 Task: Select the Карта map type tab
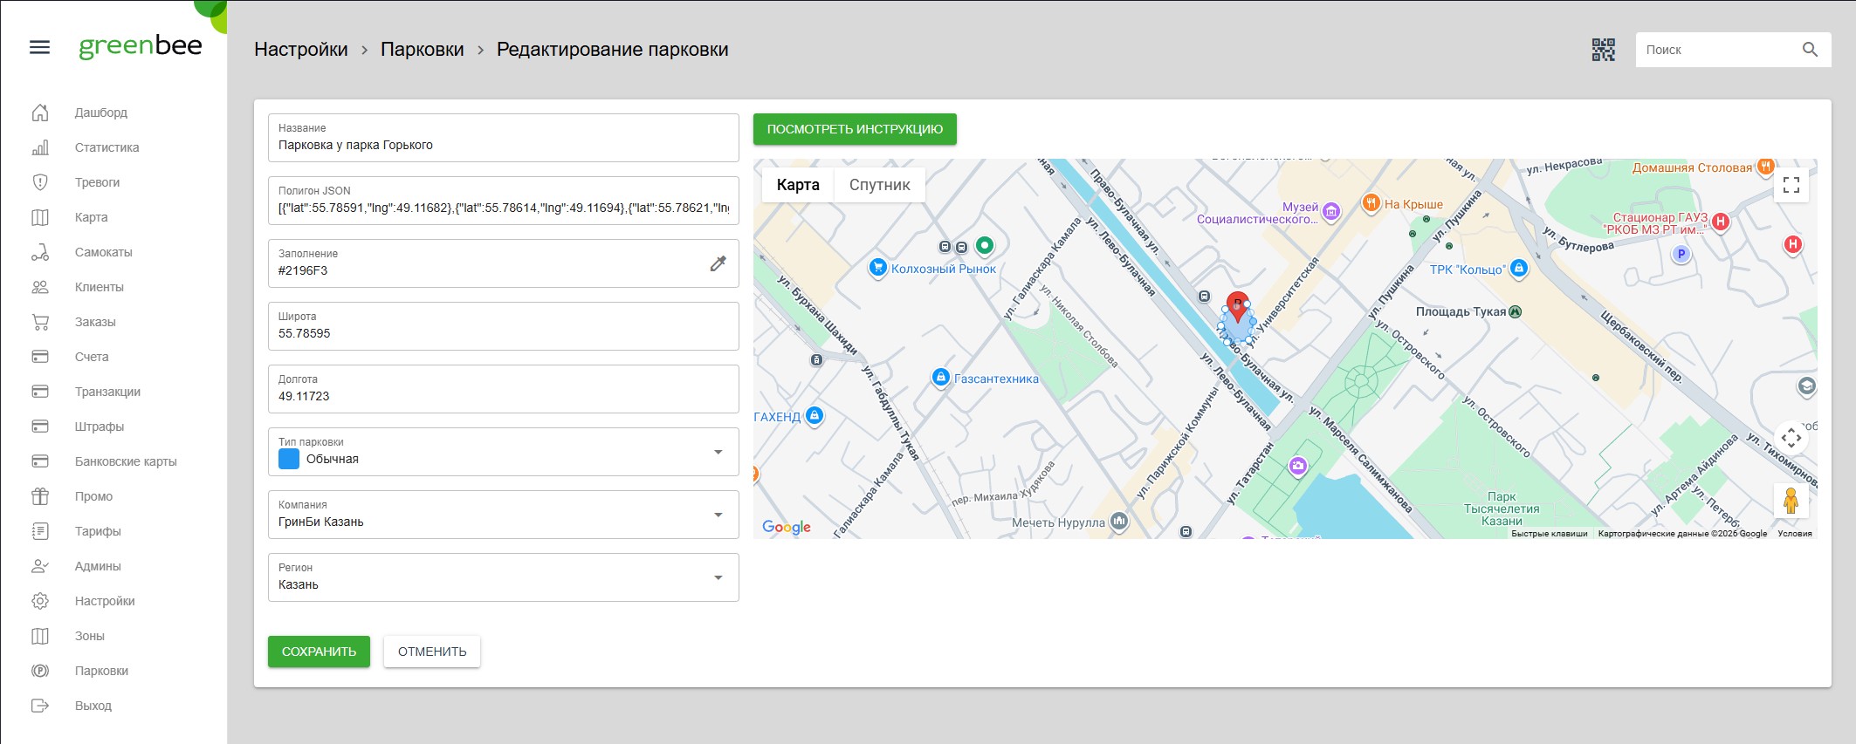(x=798, y=185)
